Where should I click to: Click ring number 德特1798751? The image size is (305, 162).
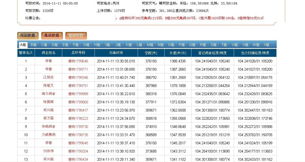(78, 86)
